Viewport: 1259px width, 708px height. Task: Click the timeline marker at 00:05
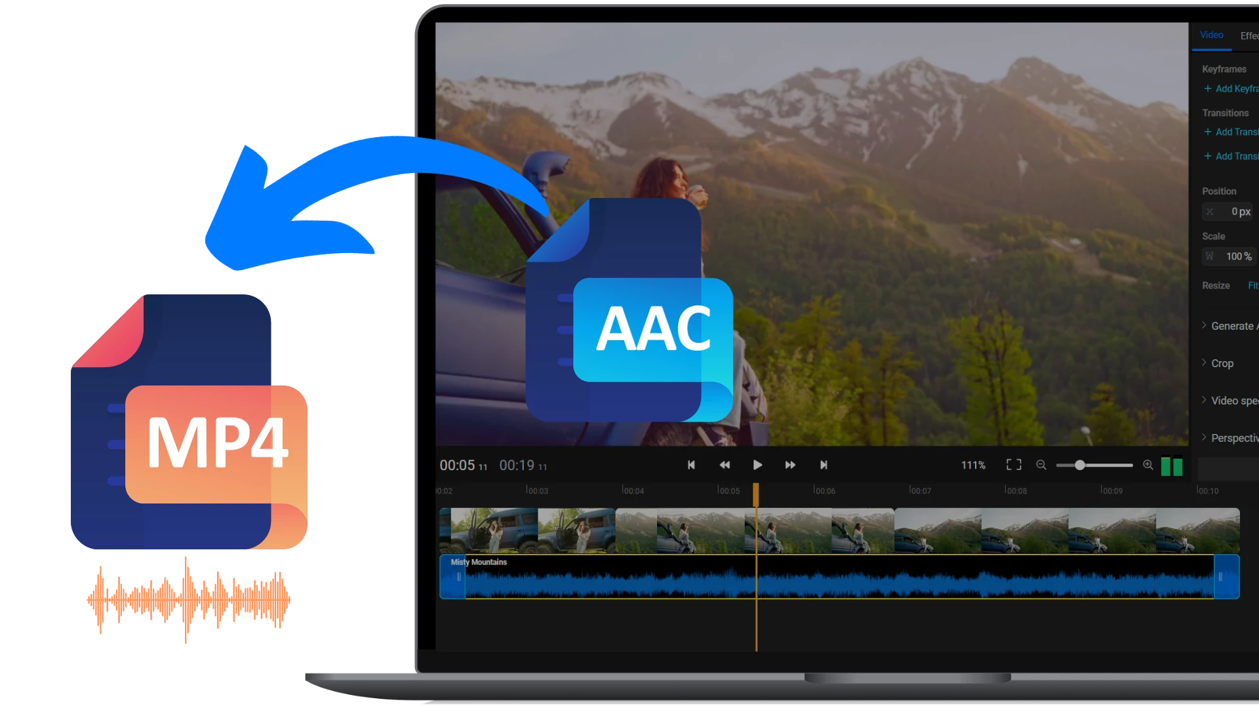[x=754, y=490]
